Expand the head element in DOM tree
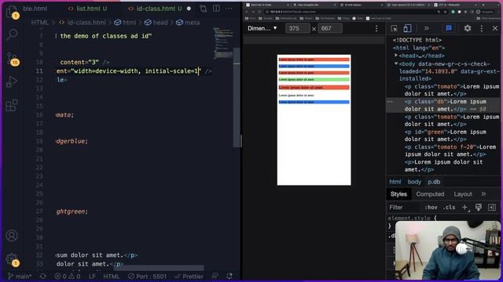 click(x=396, y=56)
